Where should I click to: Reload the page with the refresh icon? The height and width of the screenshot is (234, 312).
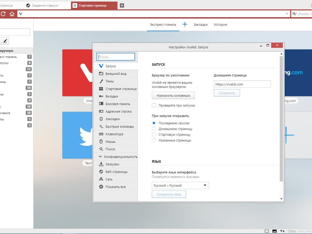[x=3, y=14]
